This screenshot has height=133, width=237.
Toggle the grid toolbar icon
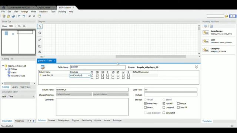(x=30, y=16)
